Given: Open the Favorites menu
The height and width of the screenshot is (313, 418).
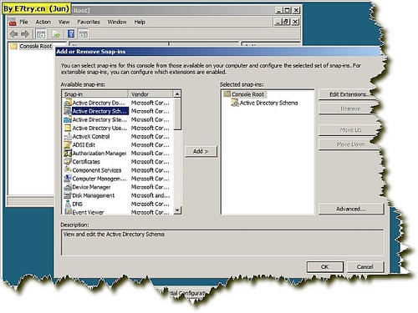Looking at the screenshot, I should (x=89, y=22).
